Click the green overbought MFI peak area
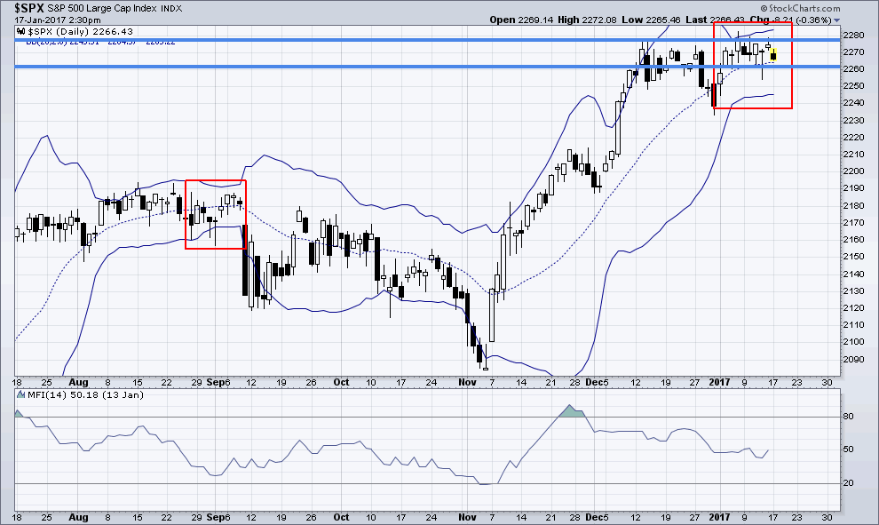This screenshot has height=525, width=879. click(x=571, y=411)
